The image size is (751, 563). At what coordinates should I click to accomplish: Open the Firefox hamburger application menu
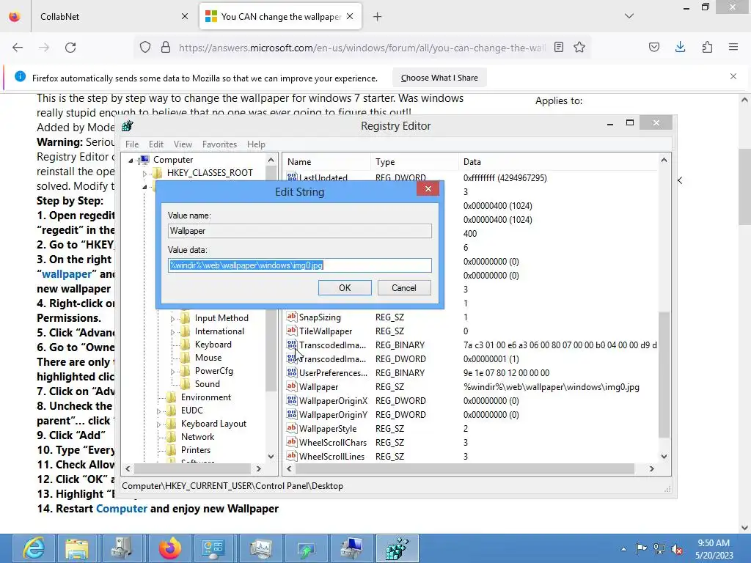[x=733, y=48]
